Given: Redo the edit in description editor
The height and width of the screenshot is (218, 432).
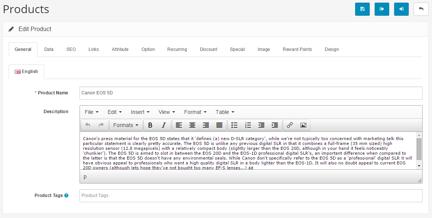Looking at the screenshot, I should (x=101, y=125).
